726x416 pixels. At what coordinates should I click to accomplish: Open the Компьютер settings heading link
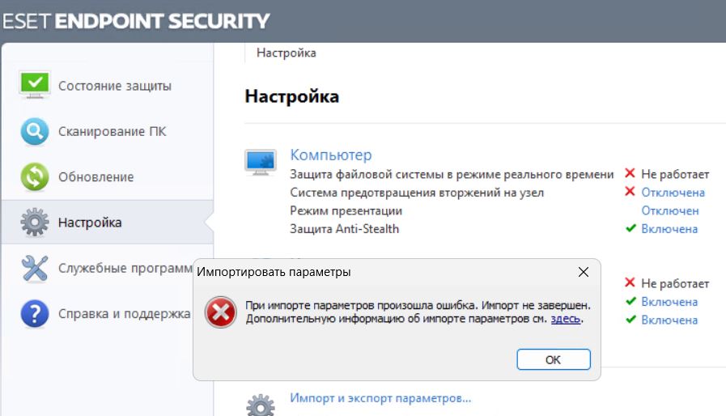pyautogui.click(x=330, y=155)
